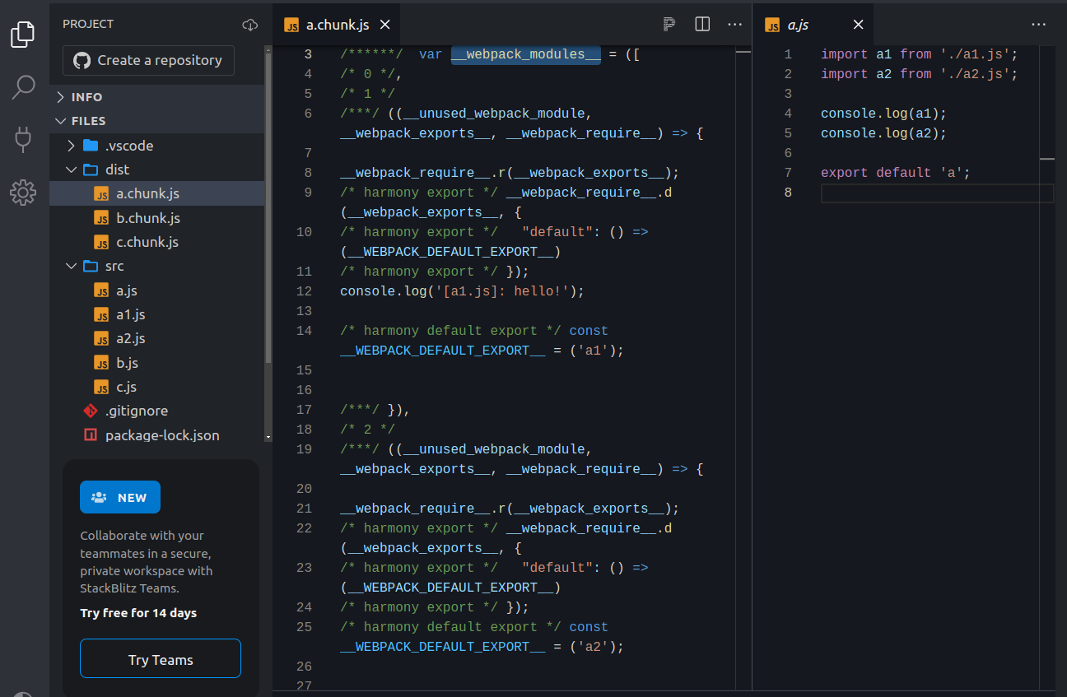Open the Explorer files icon in activity bar
The height and width of the screenshot is (697, 1067).
point(23,35)
